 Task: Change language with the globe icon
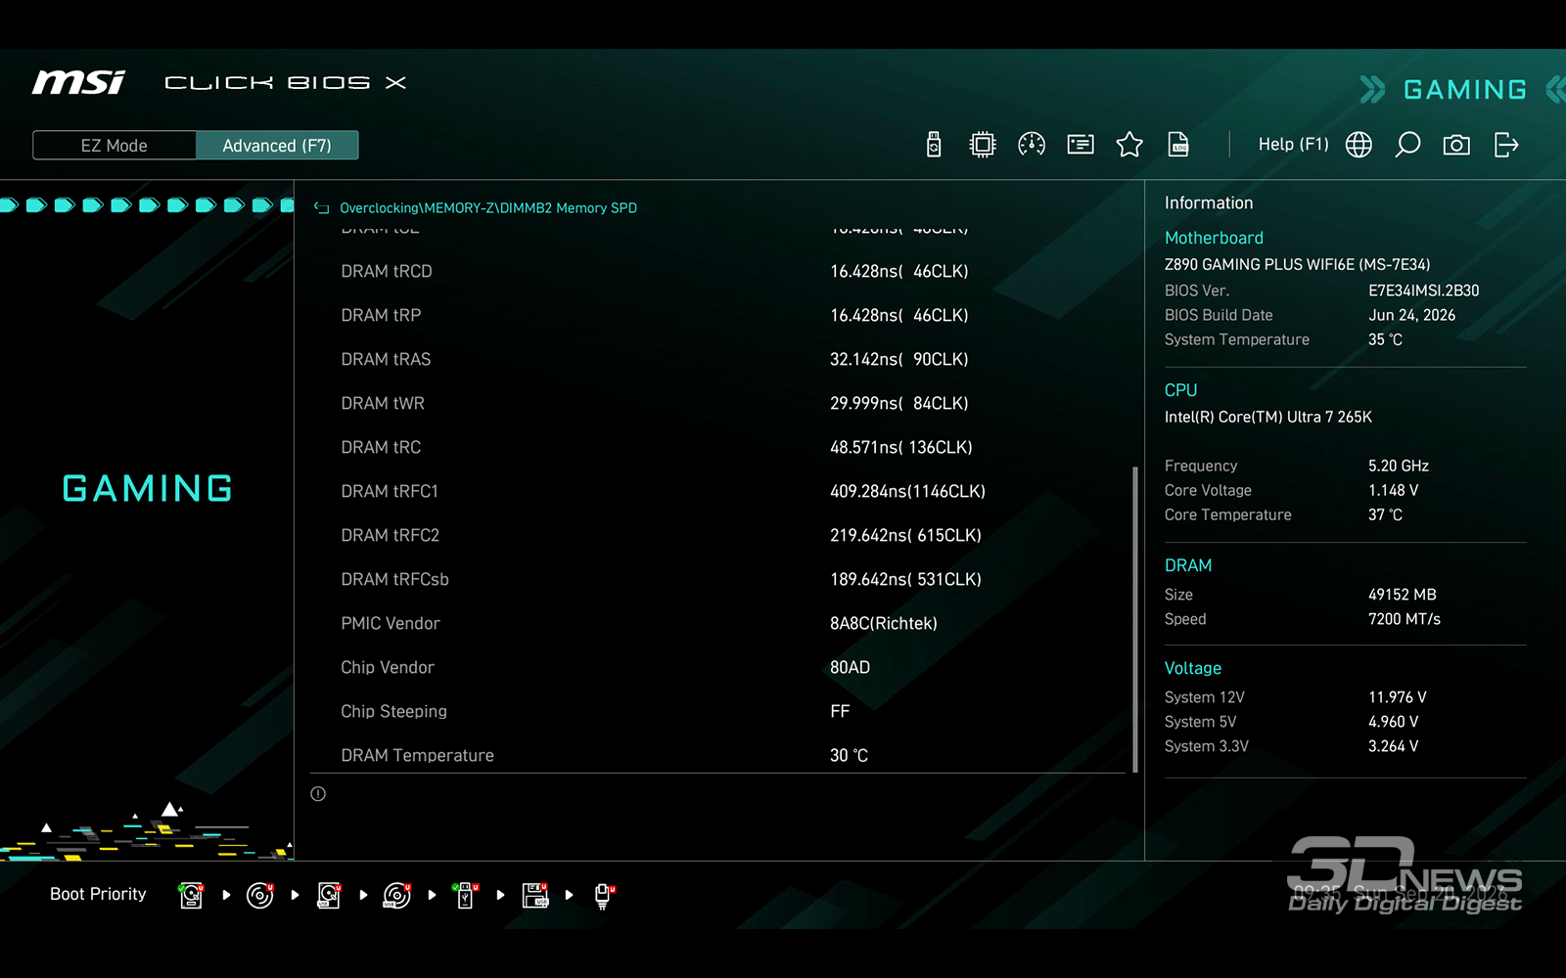1359,145
